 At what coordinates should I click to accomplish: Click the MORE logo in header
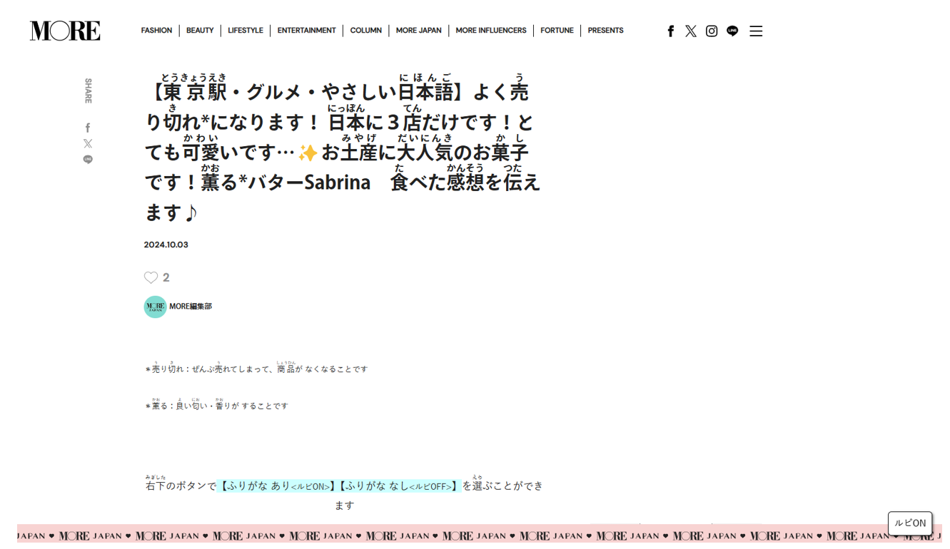coord(65,31)
